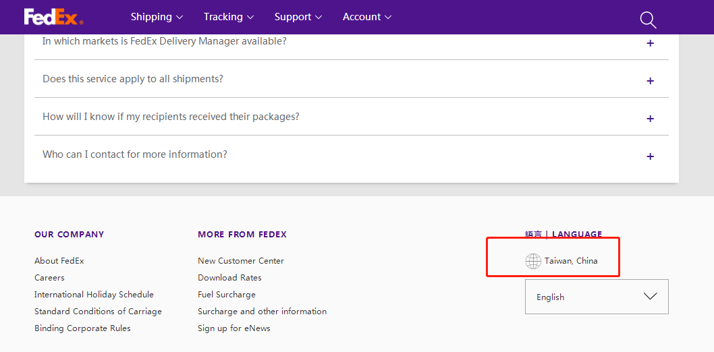Open the Account menu

pos(367,17)
